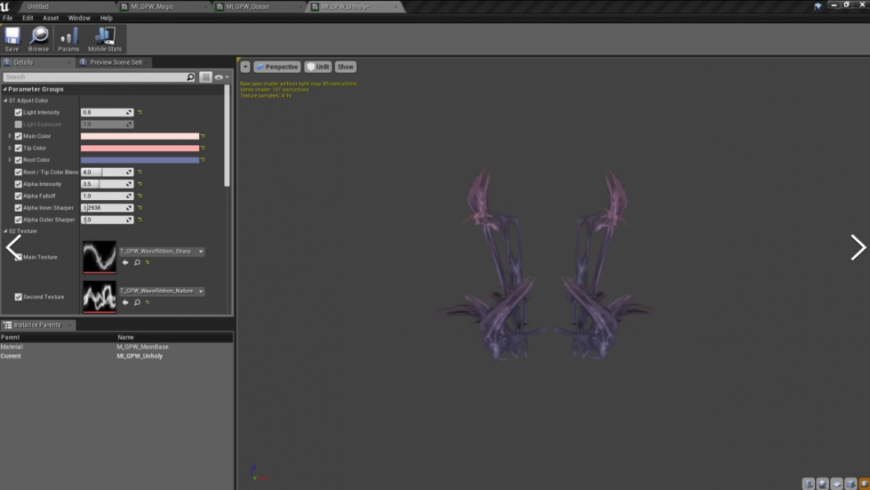Screen dimensions: 870x490
Task: Open the Params toolbar button
Action: (68, 39)
